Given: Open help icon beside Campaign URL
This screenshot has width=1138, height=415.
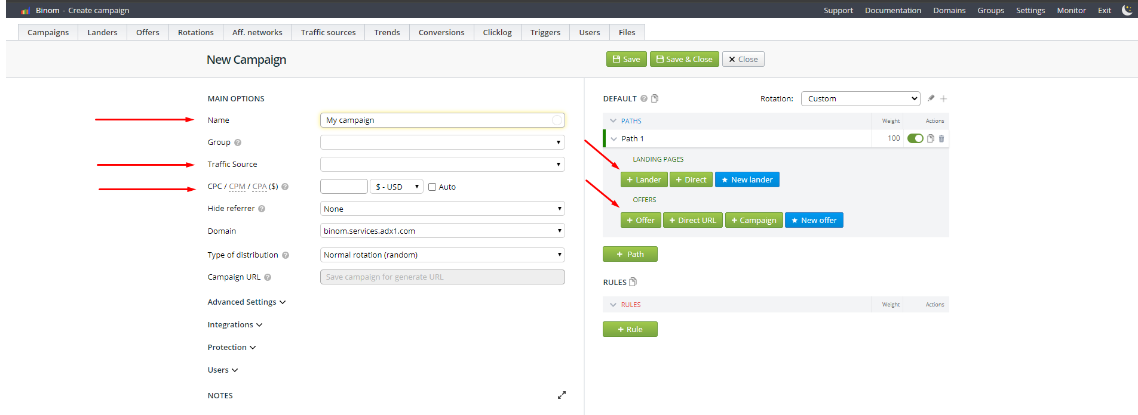Looking at the screenshot, I should (x=268, y=277).
